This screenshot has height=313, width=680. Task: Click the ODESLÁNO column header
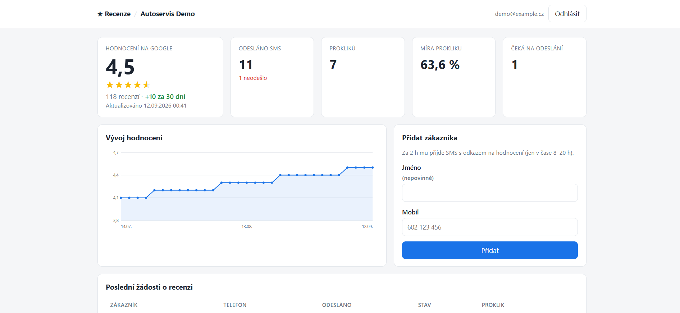(337, 305)
